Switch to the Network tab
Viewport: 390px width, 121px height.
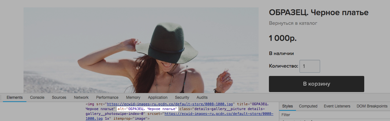(x=81, y=98)
